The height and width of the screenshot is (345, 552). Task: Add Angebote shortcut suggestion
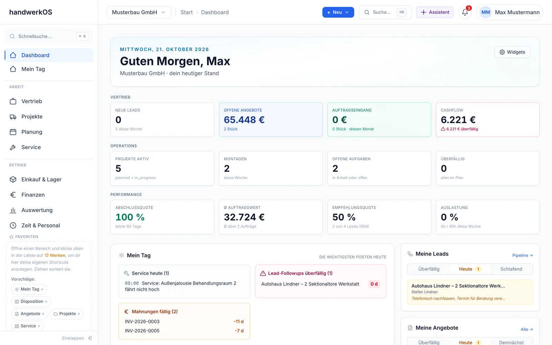click(30, 314)
